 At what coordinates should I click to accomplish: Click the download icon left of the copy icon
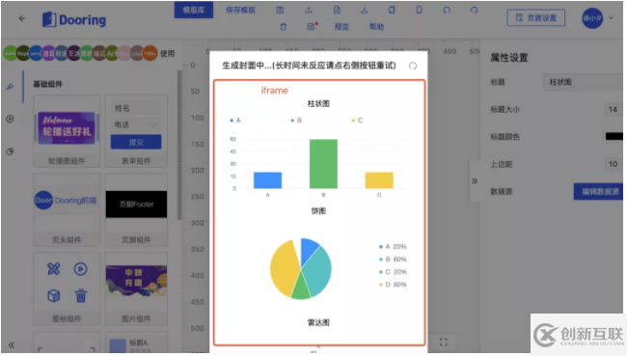click(x=365, y=10)
